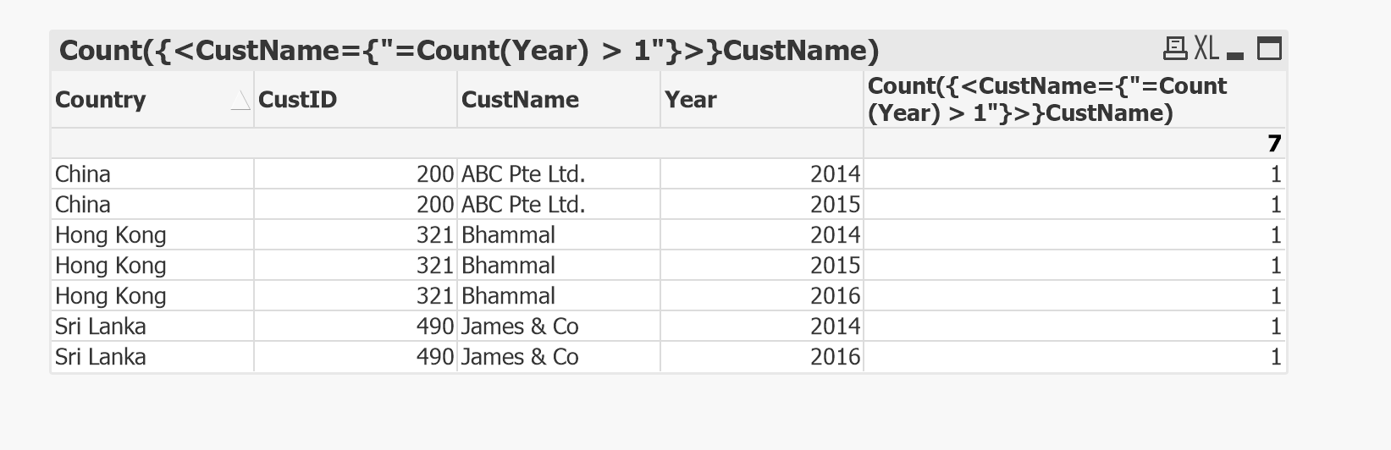The image size is (1391, 450).
Task: Click the CustName column header
Action: 520,100
